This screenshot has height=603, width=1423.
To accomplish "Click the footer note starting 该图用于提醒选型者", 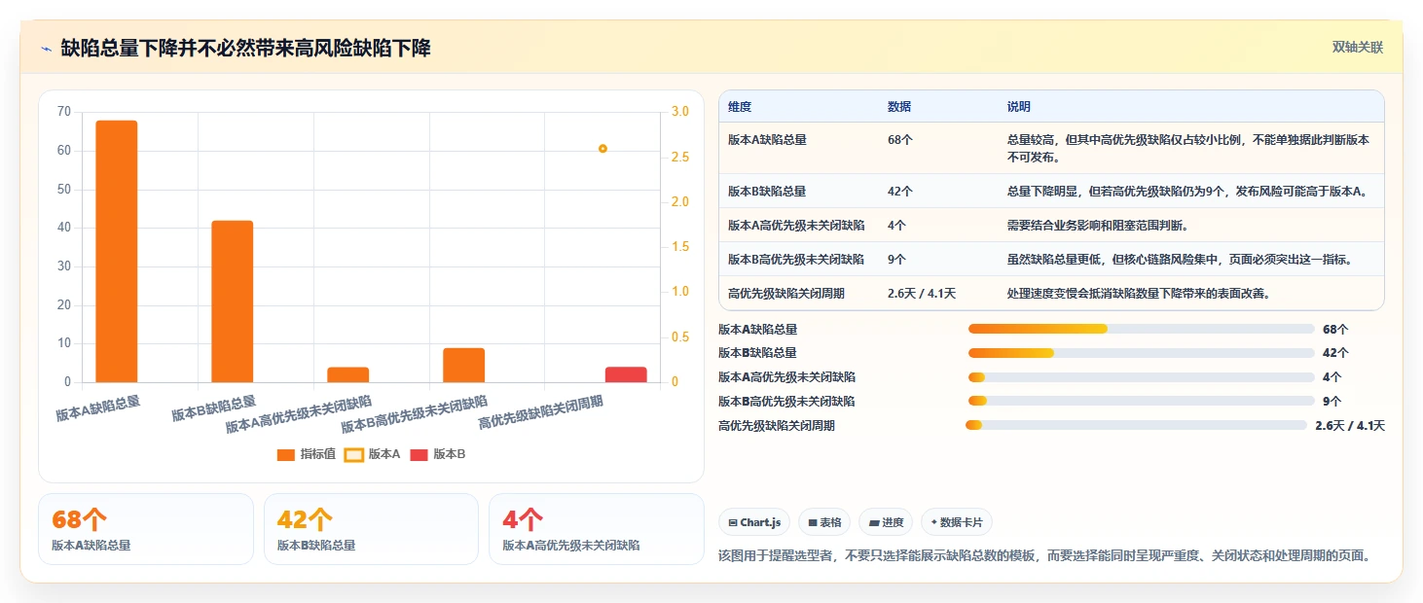I will tap(1044, 556).
